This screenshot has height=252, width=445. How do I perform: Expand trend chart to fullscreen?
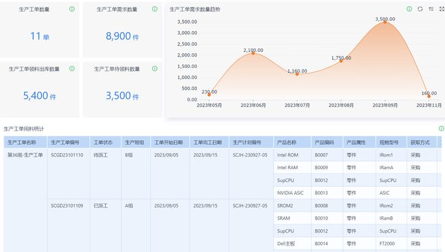tap(442, 9)
